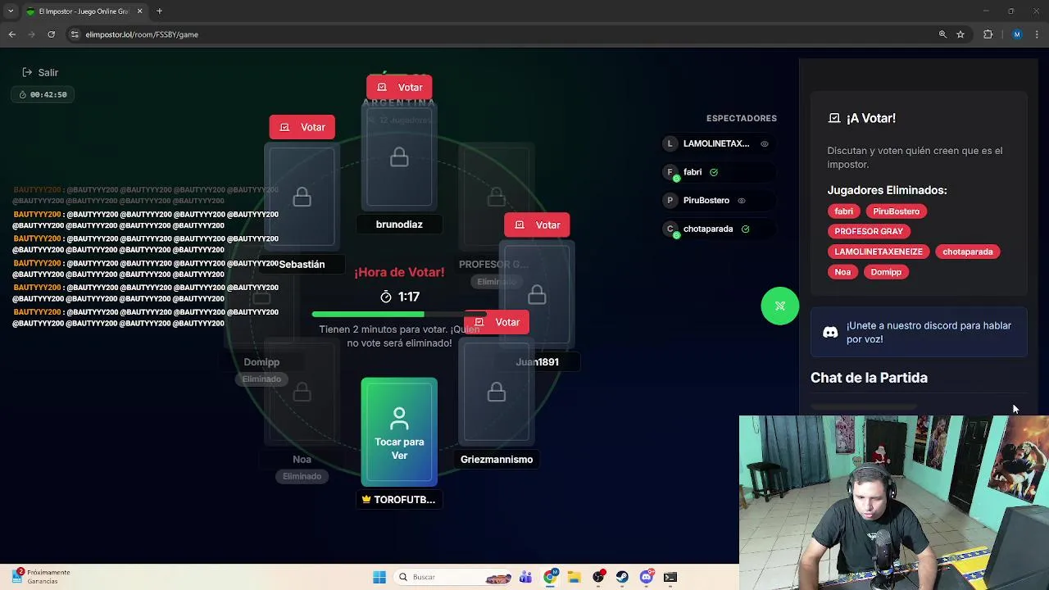Select eliminated tag Noa in panel
1049x590 pixels.
tap(842, 272)
